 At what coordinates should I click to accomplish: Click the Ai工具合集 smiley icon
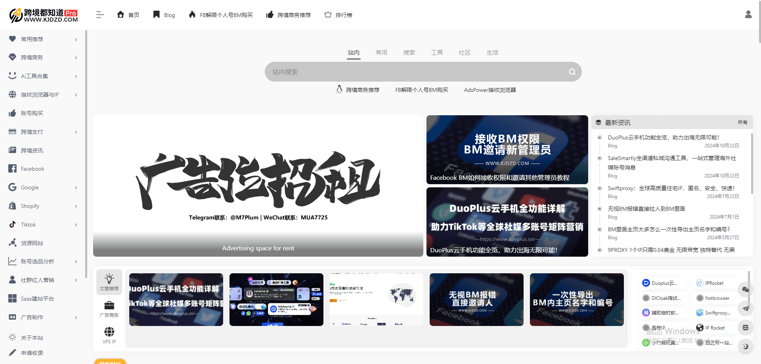[x=13, y=76]
